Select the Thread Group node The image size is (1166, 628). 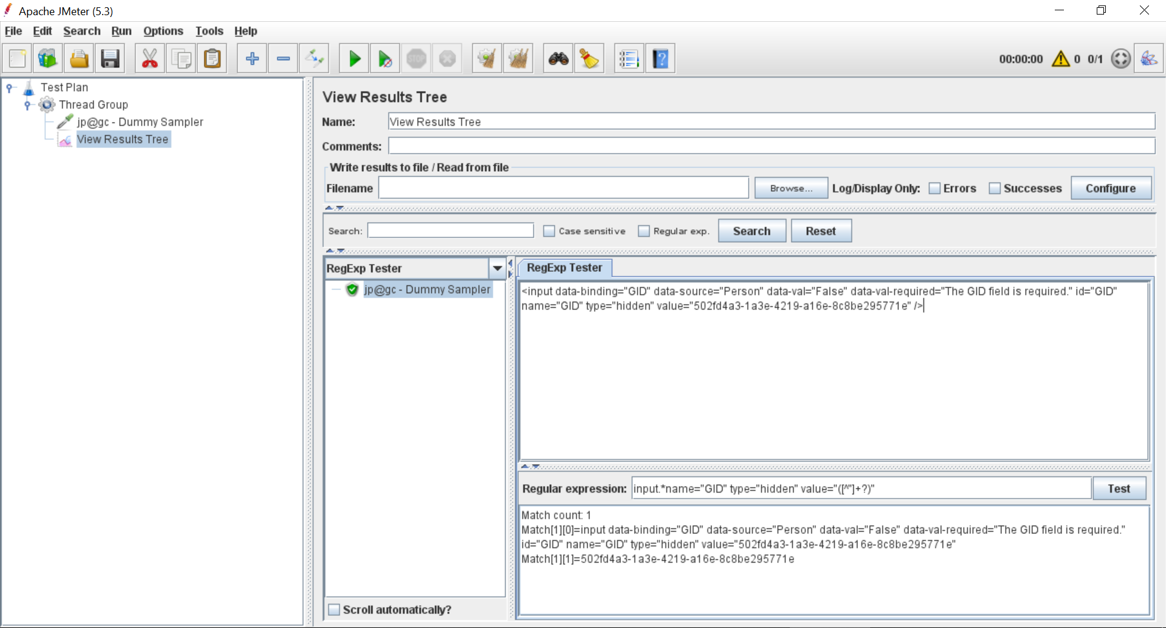click(94, 104)
